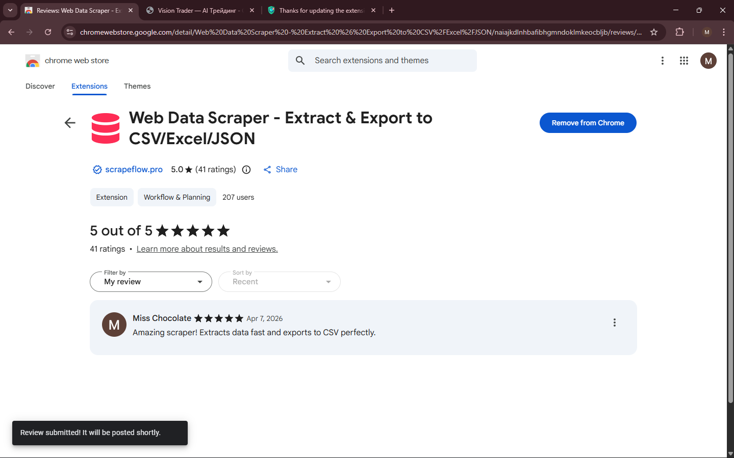Go forward in browser history
Image resolution: width=734 pixels, height=458 pixels.
pos(30,32)
